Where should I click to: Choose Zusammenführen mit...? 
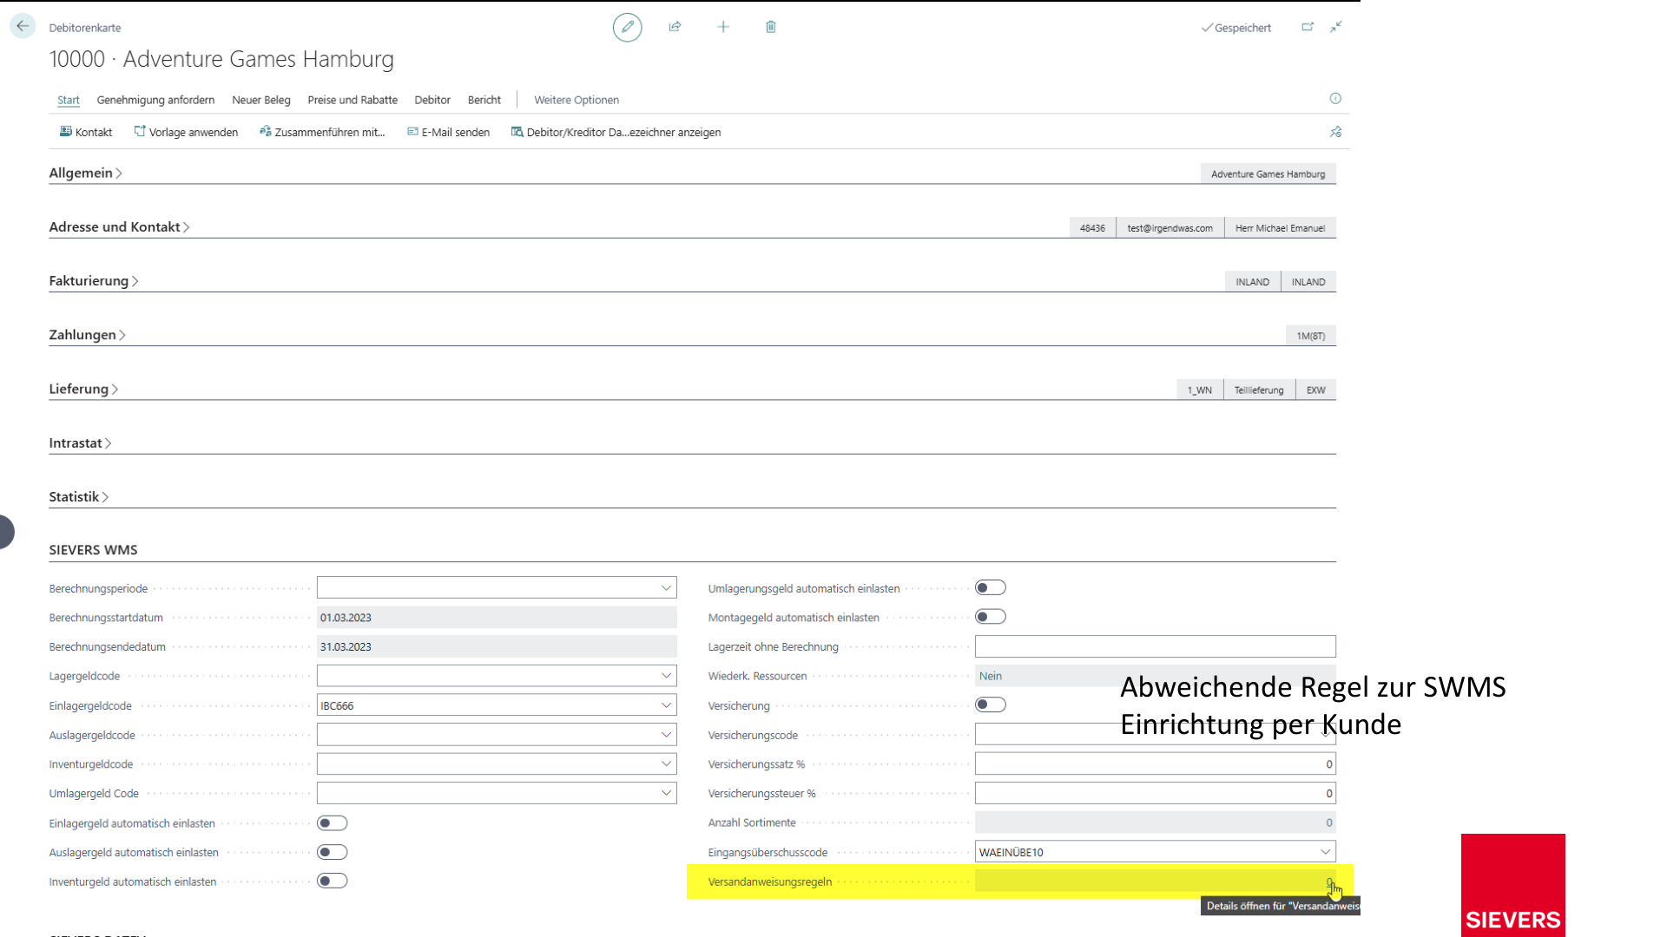tap(322, 132)
